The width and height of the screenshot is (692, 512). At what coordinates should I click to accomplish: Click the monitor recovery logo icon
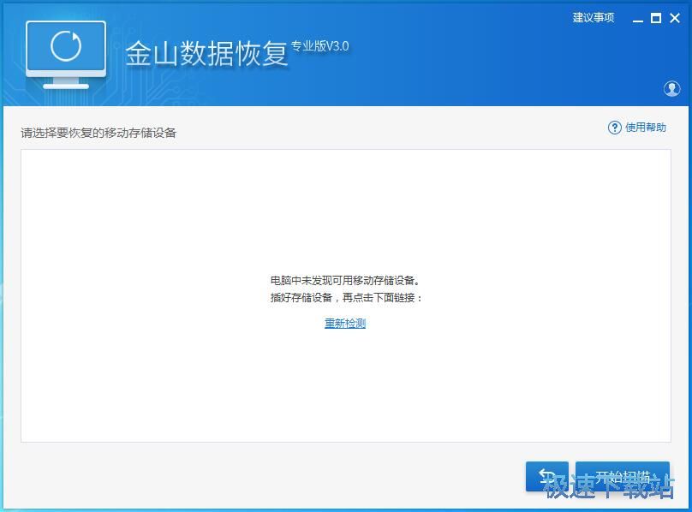point(66,55)
